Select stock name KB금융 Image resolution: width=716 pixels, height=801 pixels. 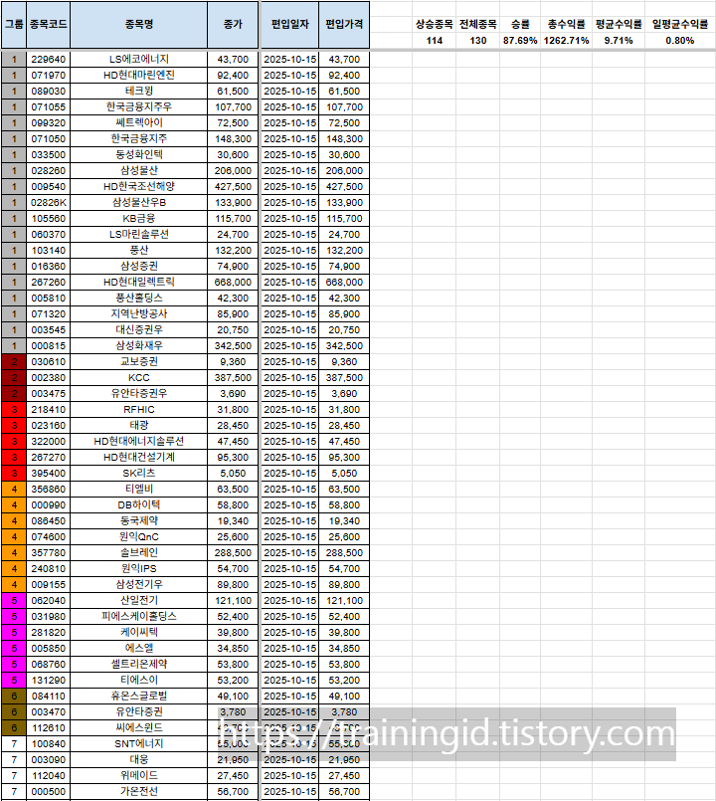coord(139,218)
